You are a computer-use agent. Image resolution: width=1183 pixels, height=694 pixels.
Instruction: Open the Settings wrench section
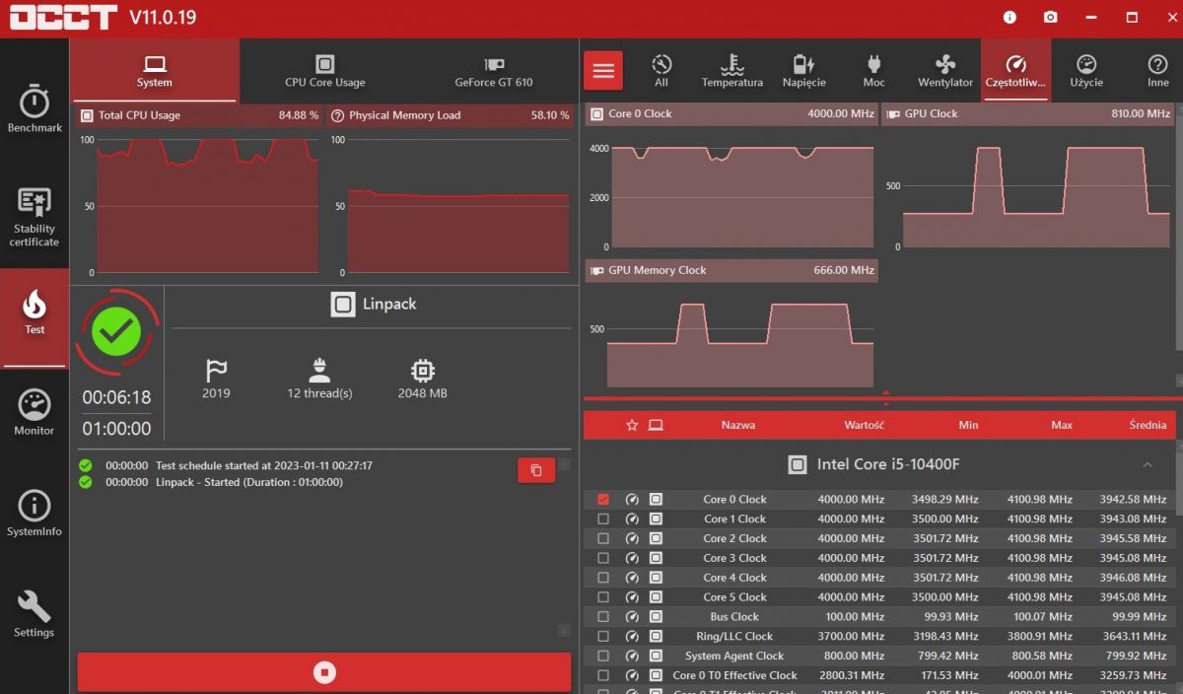tap(35, 615)
